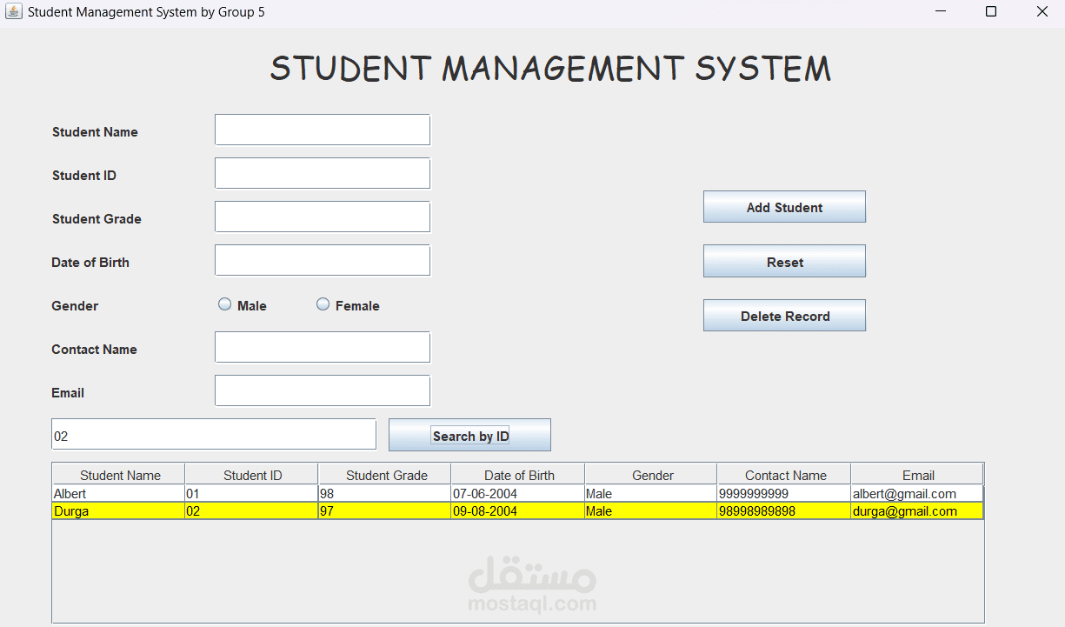Click inside the Contact Name input field

click(322, 346)
